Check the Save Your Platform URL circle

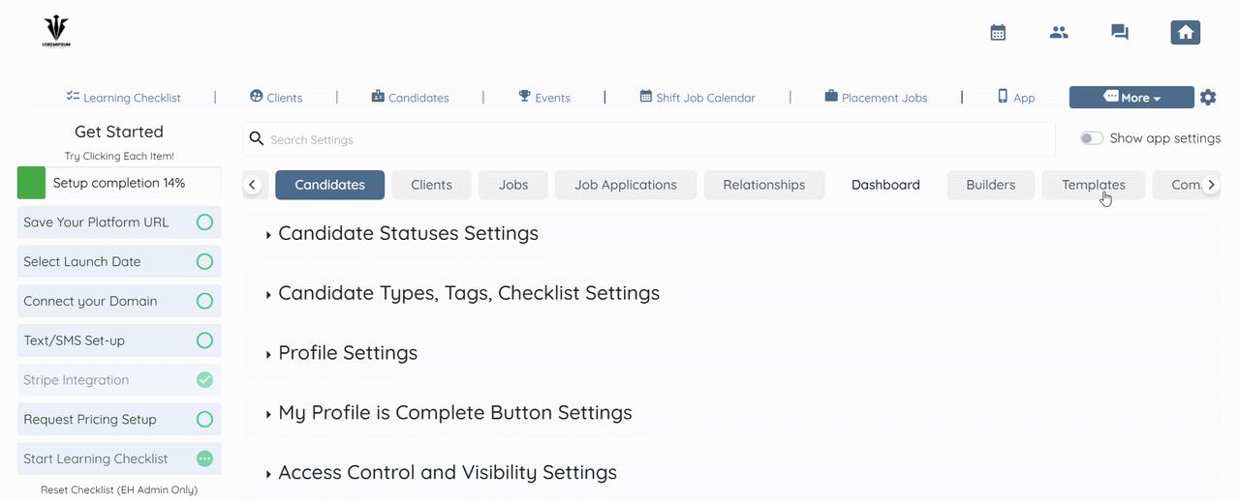204,222
